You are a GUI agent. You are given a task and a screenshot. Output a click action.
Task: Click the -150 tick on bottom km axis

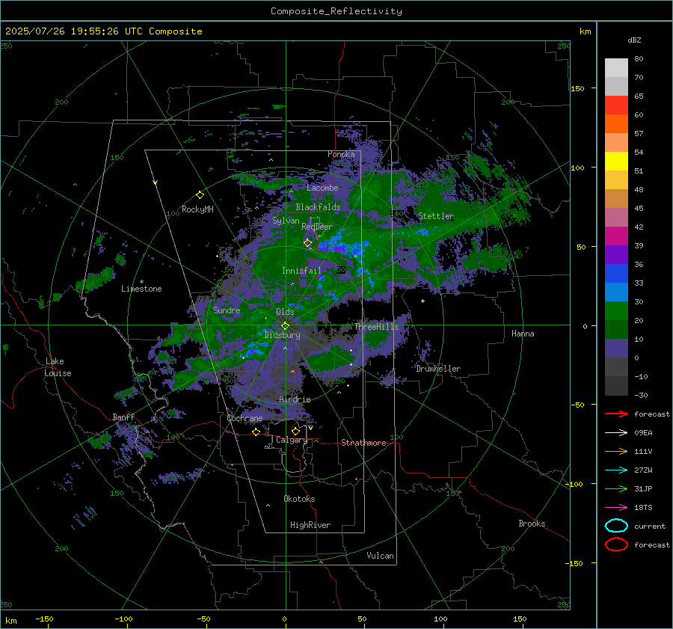(44, 619)
